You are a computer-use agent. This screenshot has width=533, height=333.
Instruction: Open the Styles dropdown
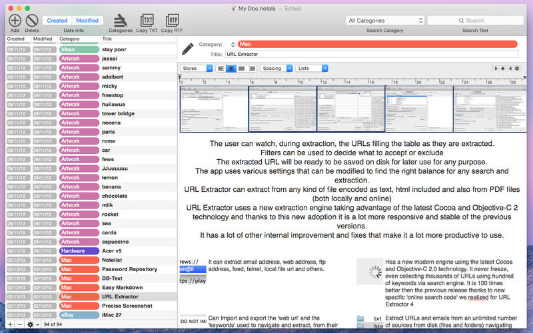click(196, 69)
